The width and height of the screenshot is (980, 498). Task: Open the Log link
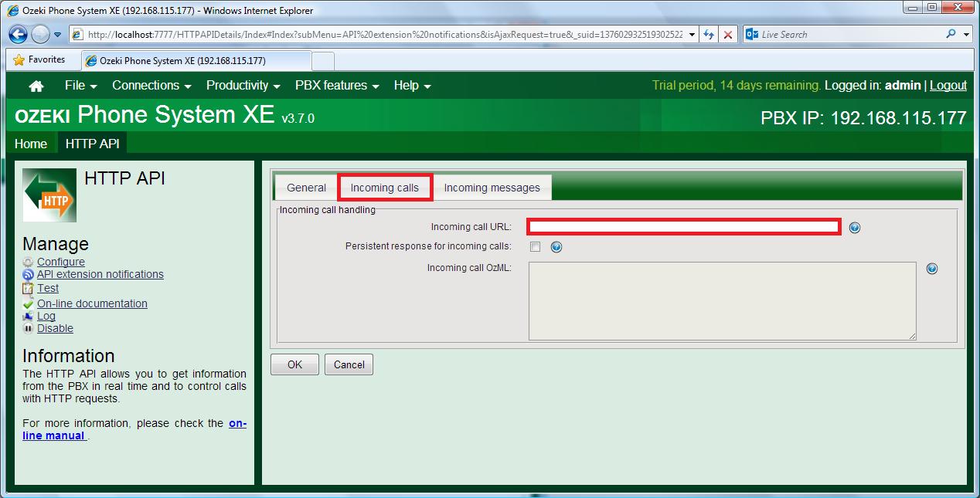tap(46, 316)
